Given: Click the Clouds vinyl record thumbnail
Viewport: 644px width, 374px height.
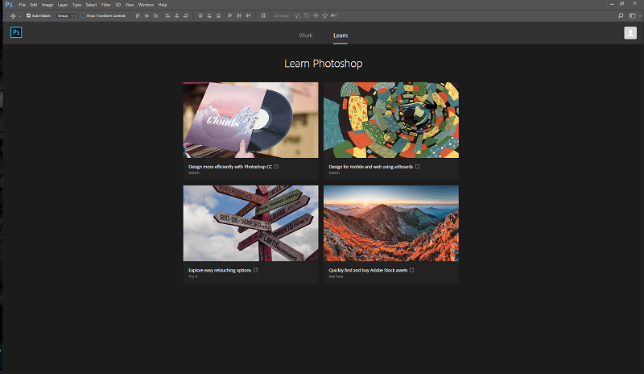Looking at the screenshot, I should coord(250,120).
